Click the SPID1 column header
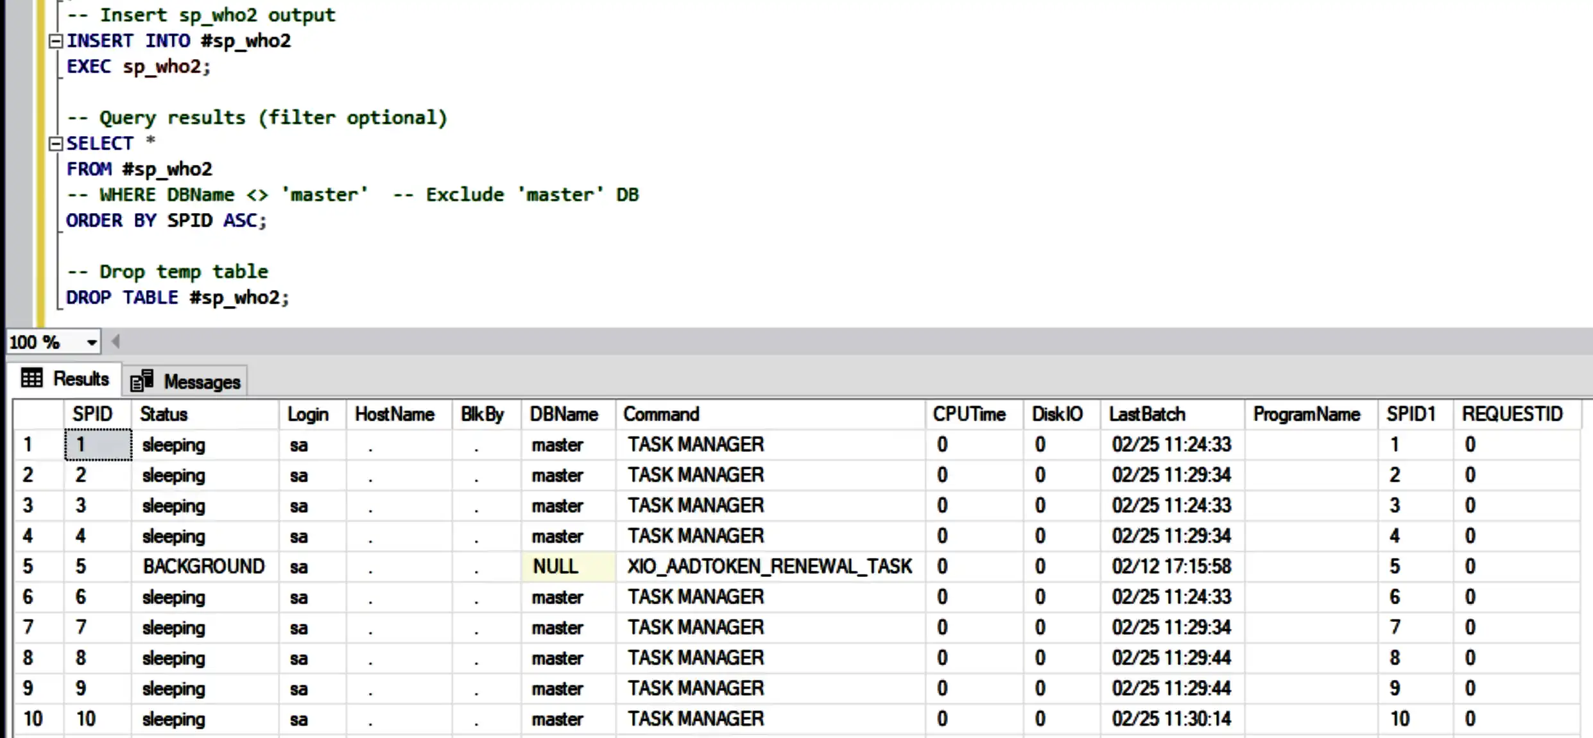Viewport: 1593px width, 738px height. [1415, 414]
